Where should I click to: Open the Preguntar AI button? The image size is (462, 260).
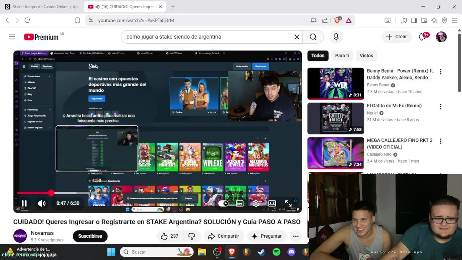(x=267, y=236)
